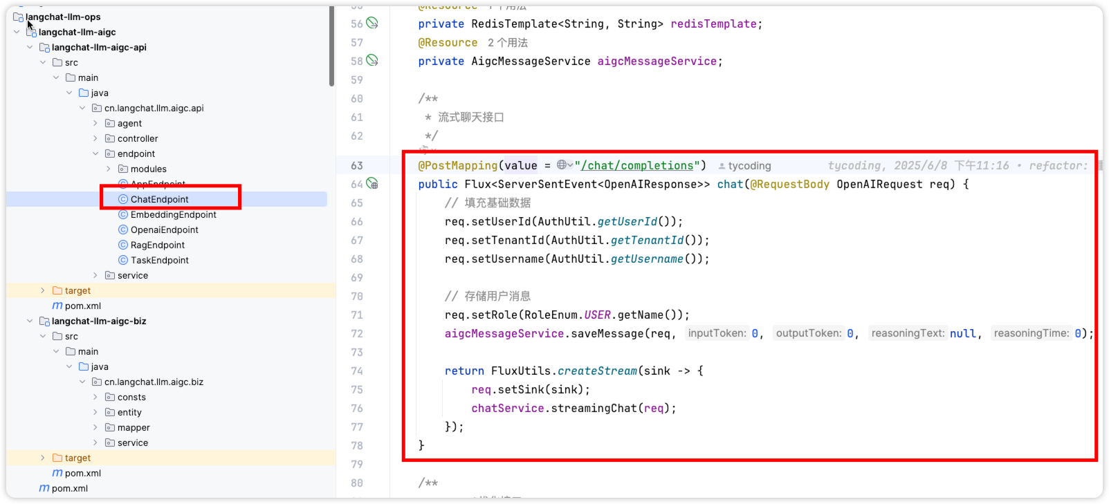Click the tycoding author inlay hint
This screenshot has height=504, width=1109.
[x=749, y=166]
